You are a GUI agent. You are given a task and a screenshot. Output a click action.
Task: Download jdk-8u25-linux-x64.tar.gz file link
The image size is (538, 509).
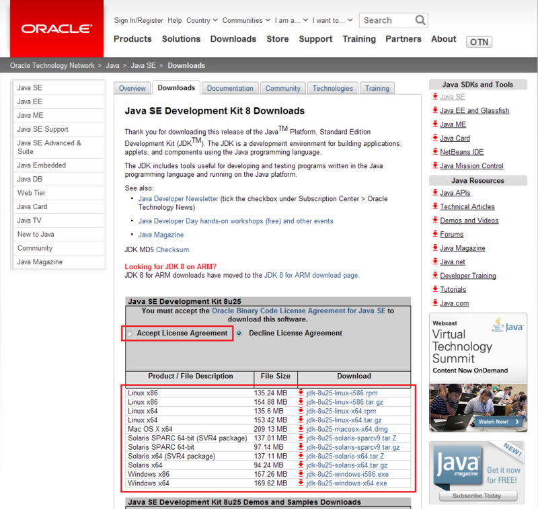[x=344, y=420]
